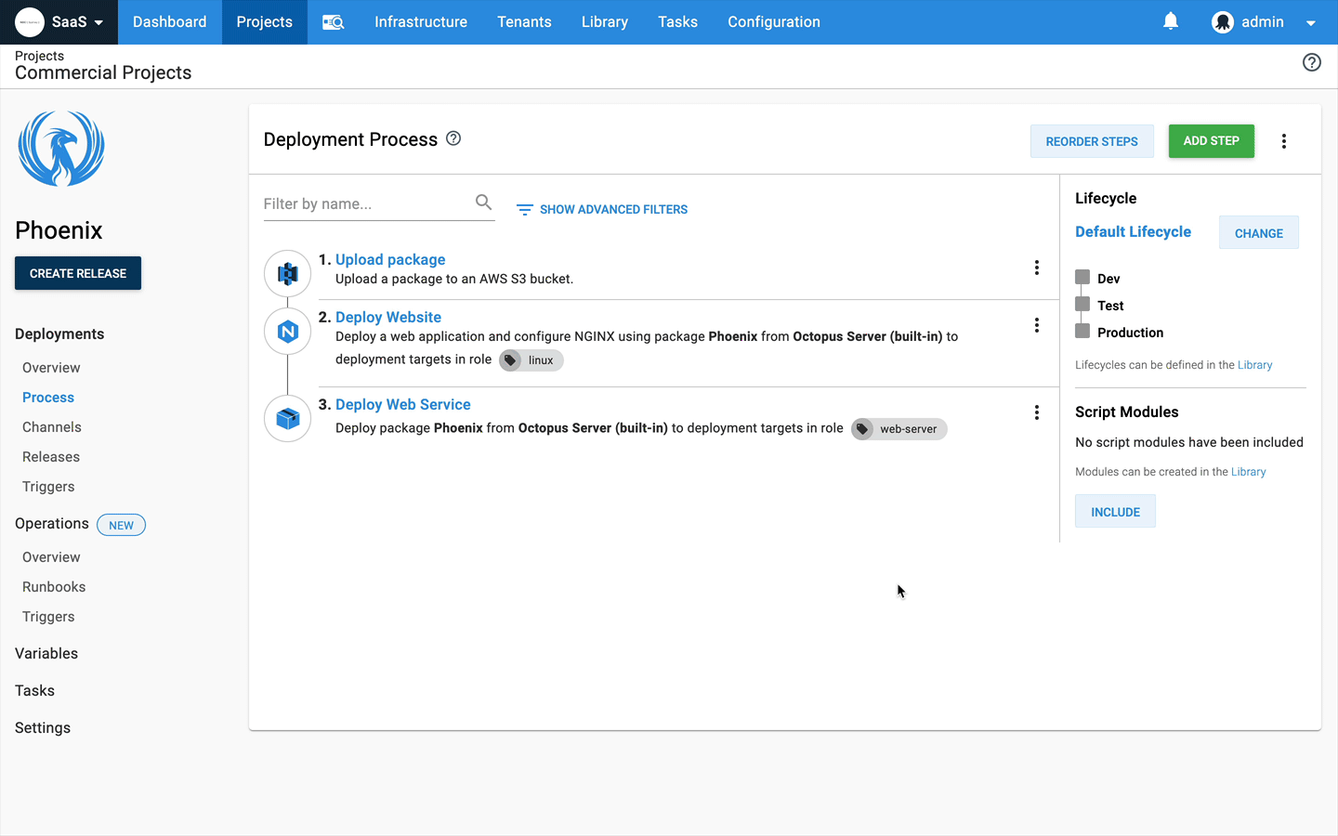Open the help icon beside Commercial Projects header

click(1312, 62)
